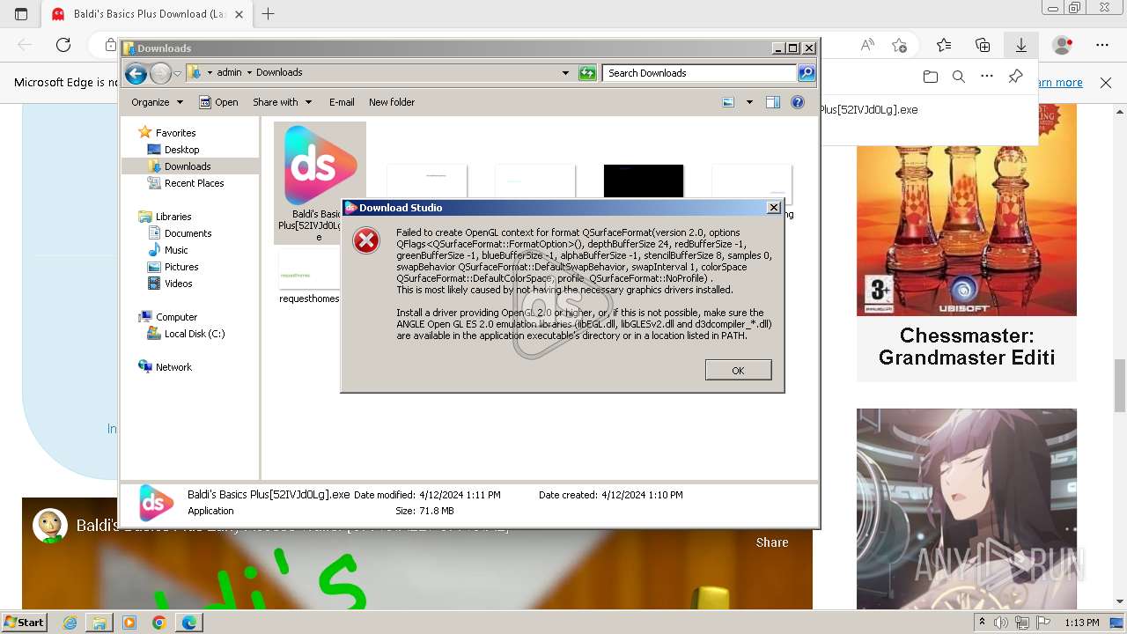
Task: Change the Explorer view icon
Action: (729, 102)
